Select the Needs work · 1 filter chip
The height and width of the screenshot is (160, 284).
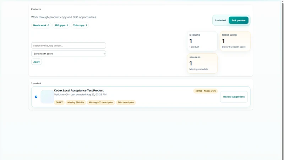pos(41,25)
